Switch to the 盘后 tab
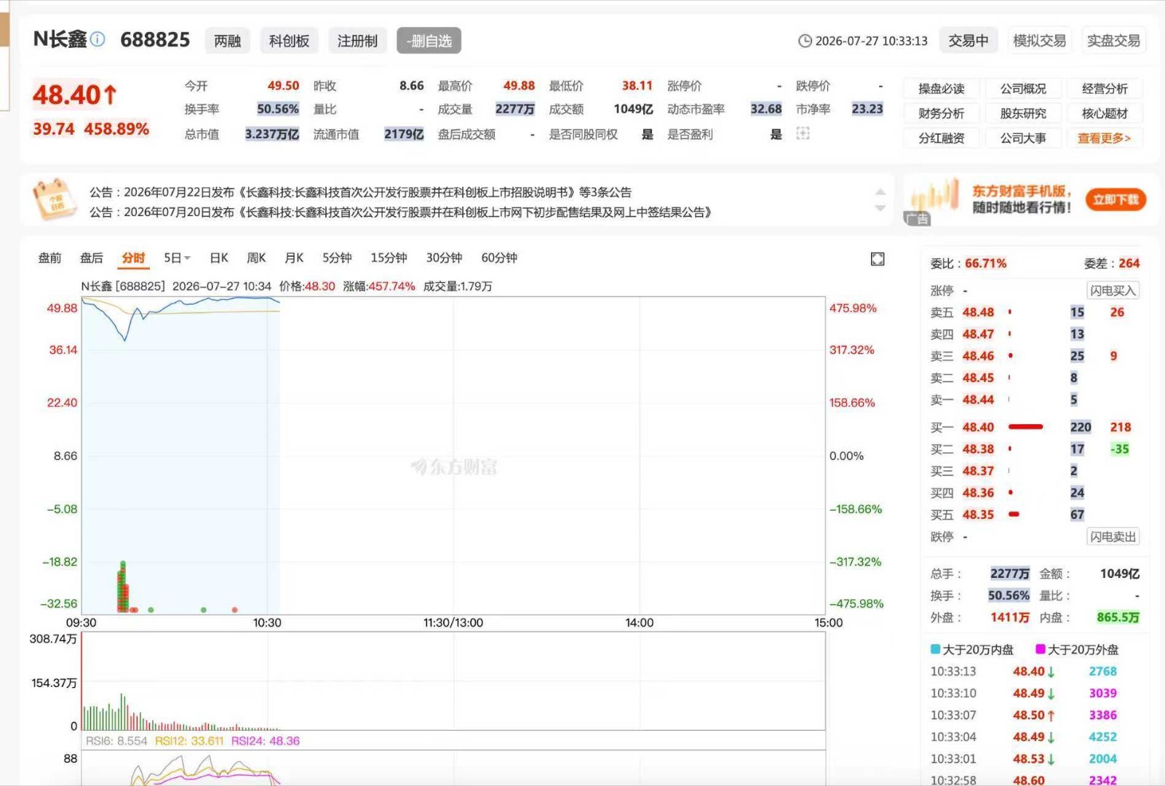 point(92,258)
